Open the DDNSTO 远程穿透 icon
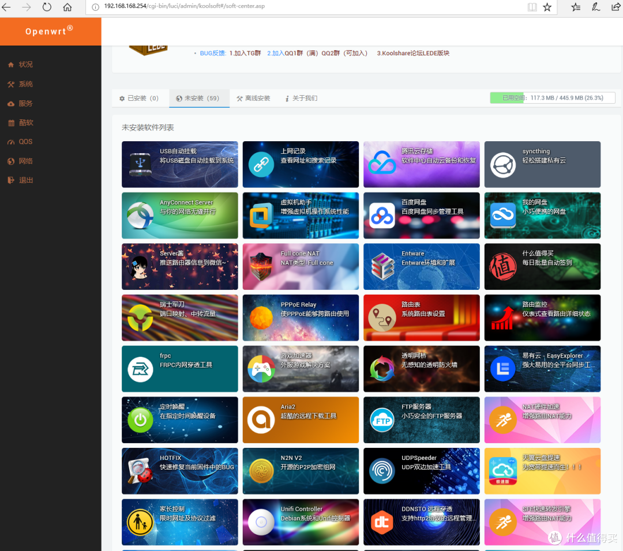This screenshot has width=623, height=551. (x=382, y=522)
